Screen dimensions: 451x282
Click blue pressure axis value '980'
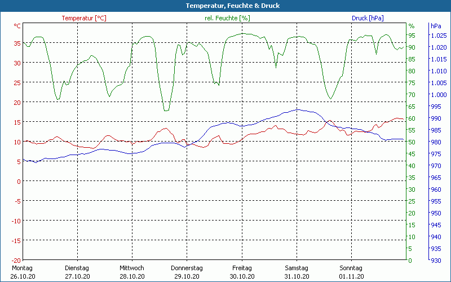point(436,142)
